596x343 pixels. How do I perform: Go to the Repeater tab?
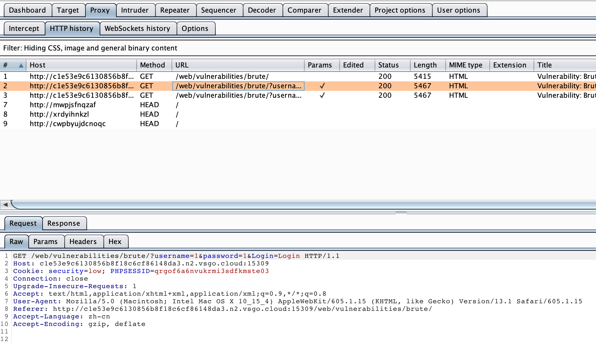[175, 10]
